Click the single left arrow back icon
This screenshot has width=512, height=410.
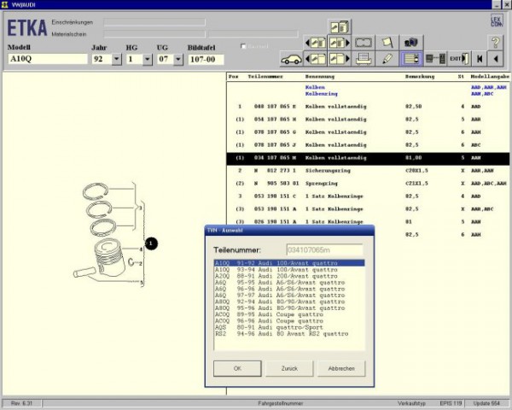[x=495, y=59]
